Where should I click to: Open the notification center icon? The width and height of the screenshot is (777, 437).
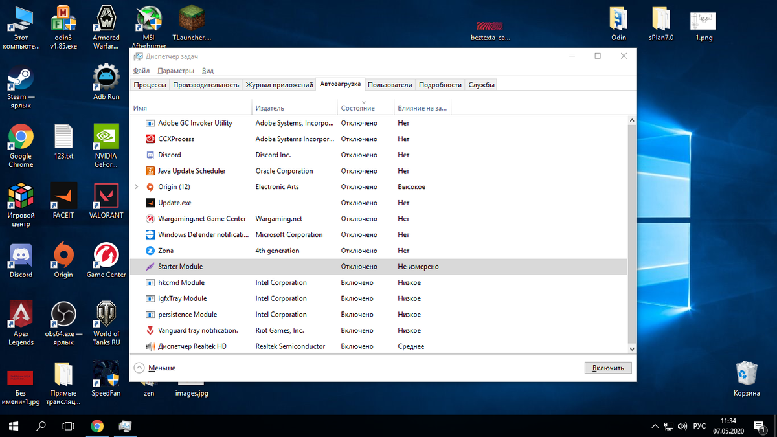760,426
